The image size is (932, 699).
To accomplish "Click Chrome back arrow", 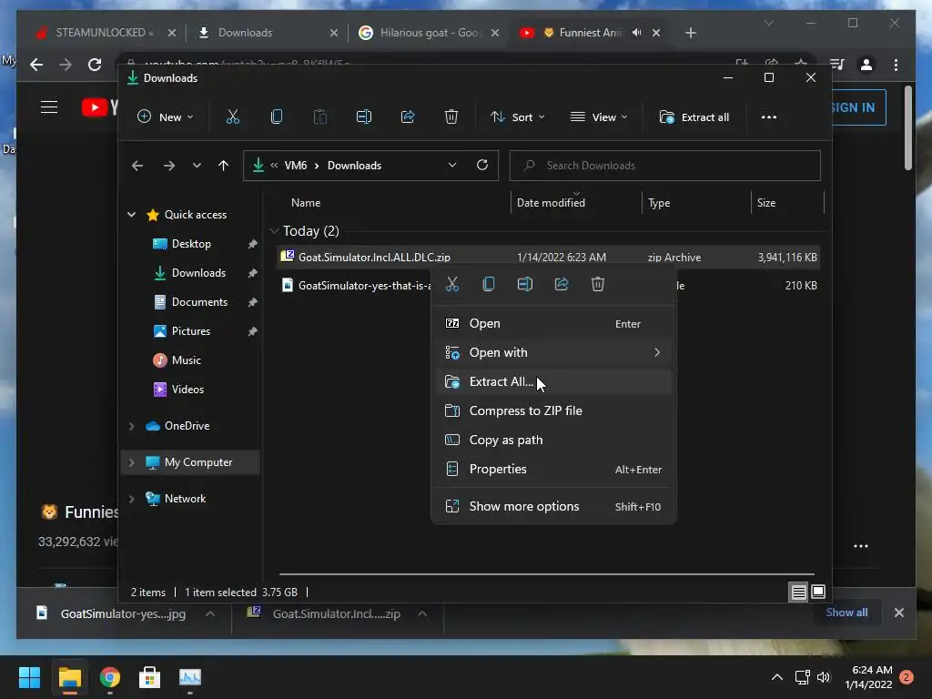I will [36, 65].
